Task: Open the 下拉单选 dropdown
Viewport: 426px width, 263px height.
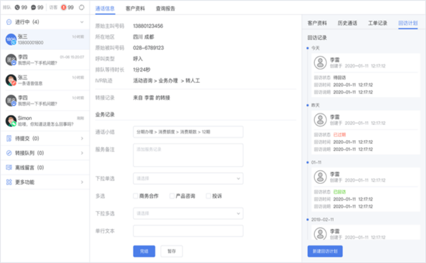Action: click(188, 178)
